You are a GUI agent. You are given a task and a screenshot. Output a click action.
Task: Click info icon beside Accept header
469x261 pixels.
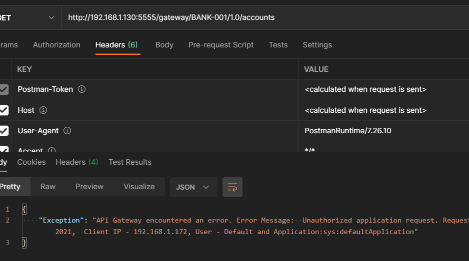pos(51,150)
